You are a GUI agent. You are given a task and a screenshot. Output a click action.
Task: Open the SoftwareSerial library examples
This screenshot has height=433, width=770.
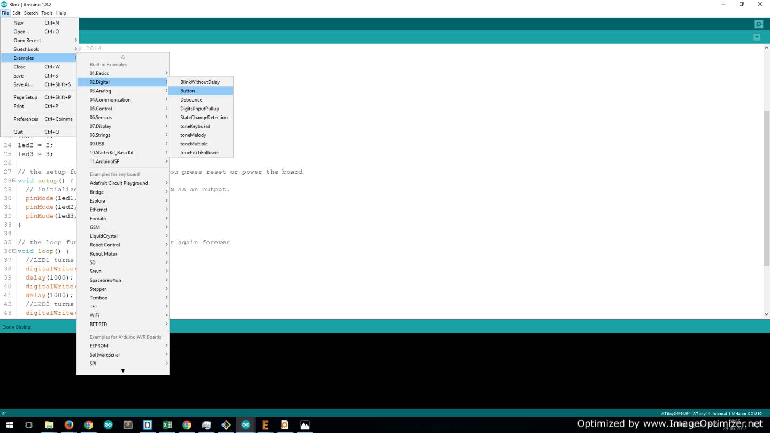[123, 354]
